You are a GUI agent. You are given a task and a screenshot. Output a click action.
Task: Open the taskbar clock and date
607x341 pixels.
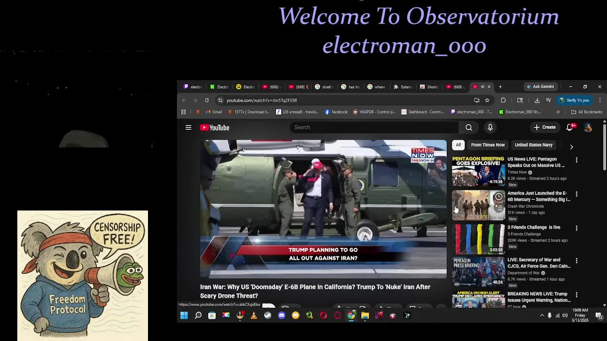(580, 315)
